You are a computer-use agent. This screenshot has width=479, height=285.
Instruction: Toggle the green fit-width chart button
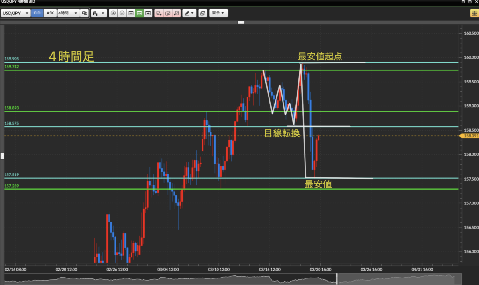click(139, 13)
